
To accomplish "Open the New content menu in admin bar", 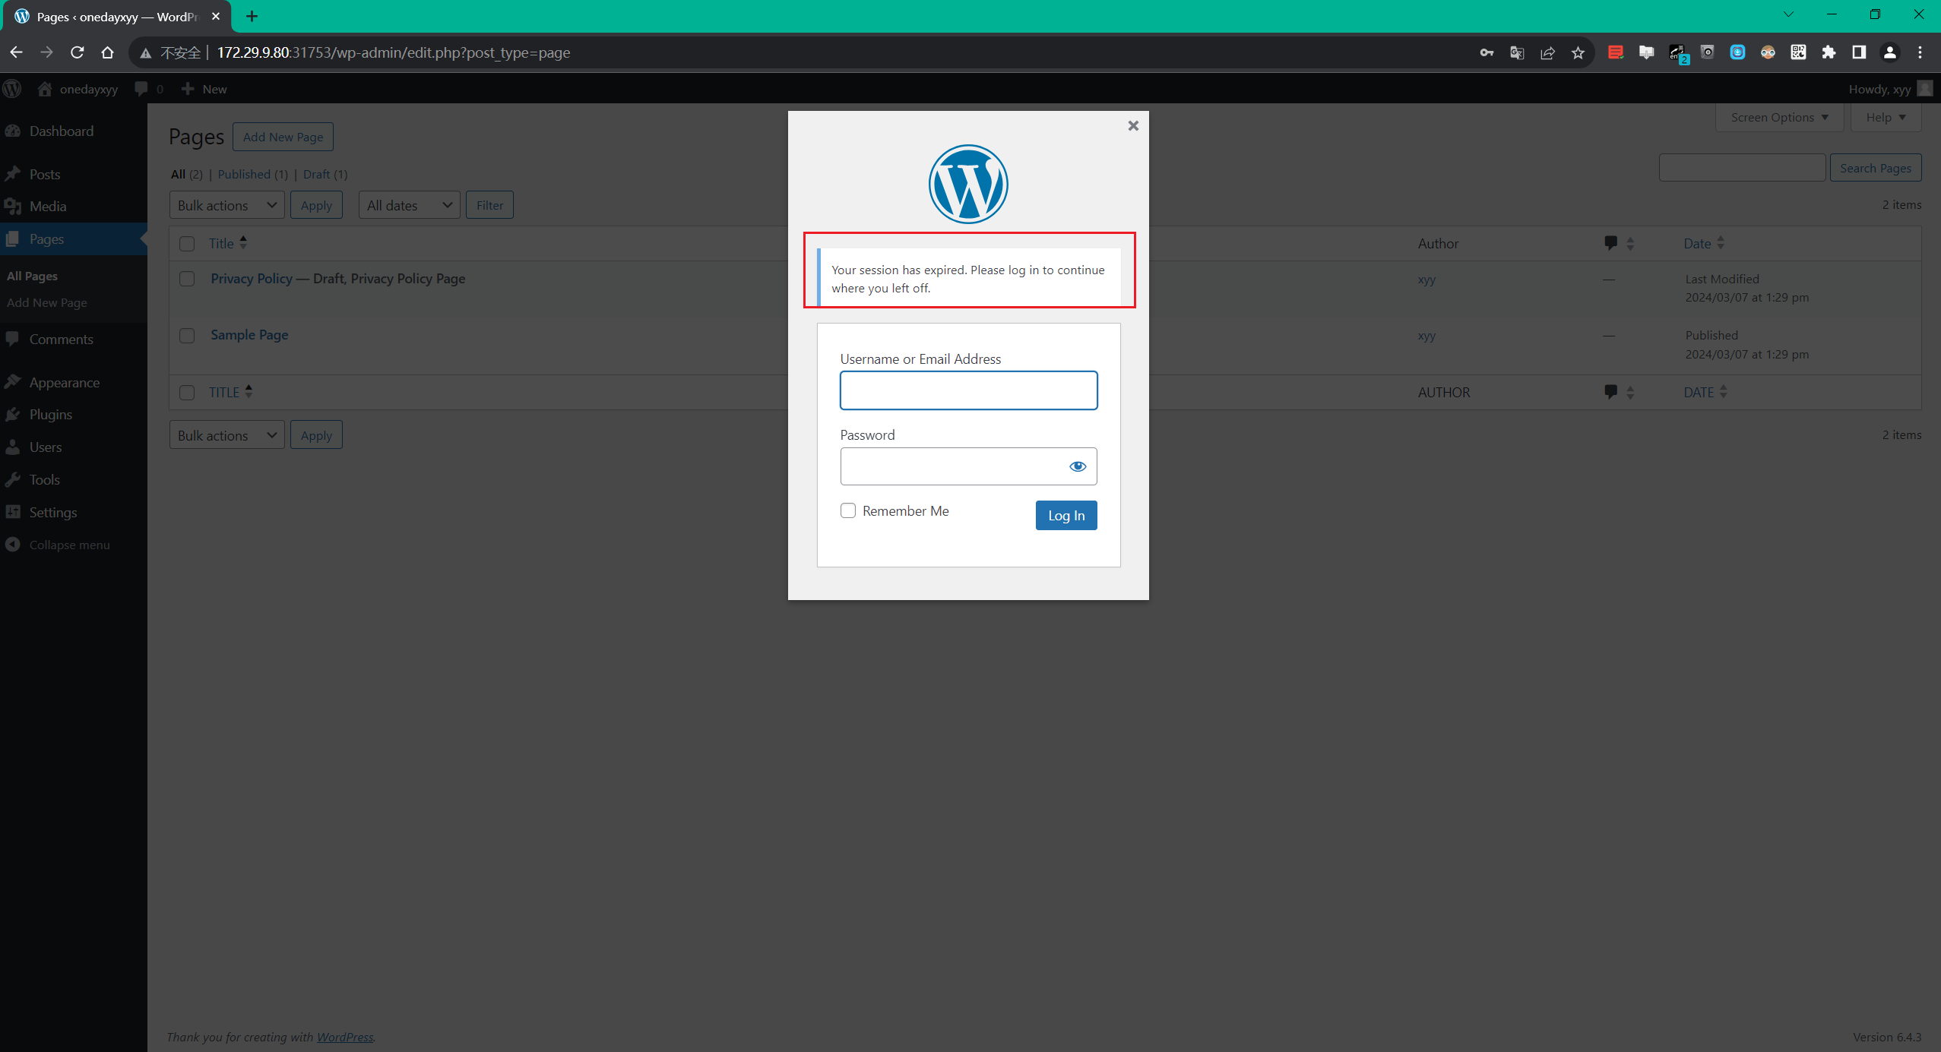I will tap(204, 89).
